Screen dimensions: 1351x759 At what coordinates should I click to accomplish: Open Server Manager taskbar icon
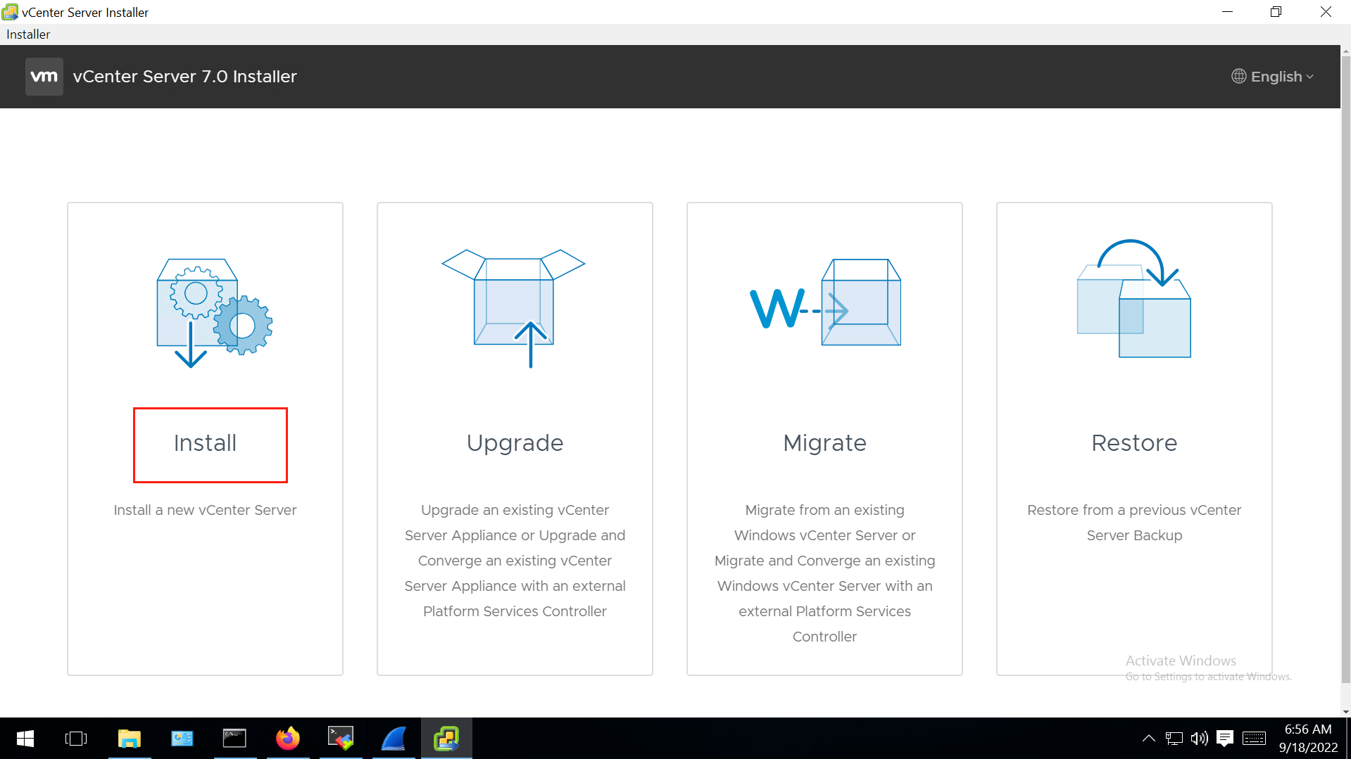pos(182,738)
